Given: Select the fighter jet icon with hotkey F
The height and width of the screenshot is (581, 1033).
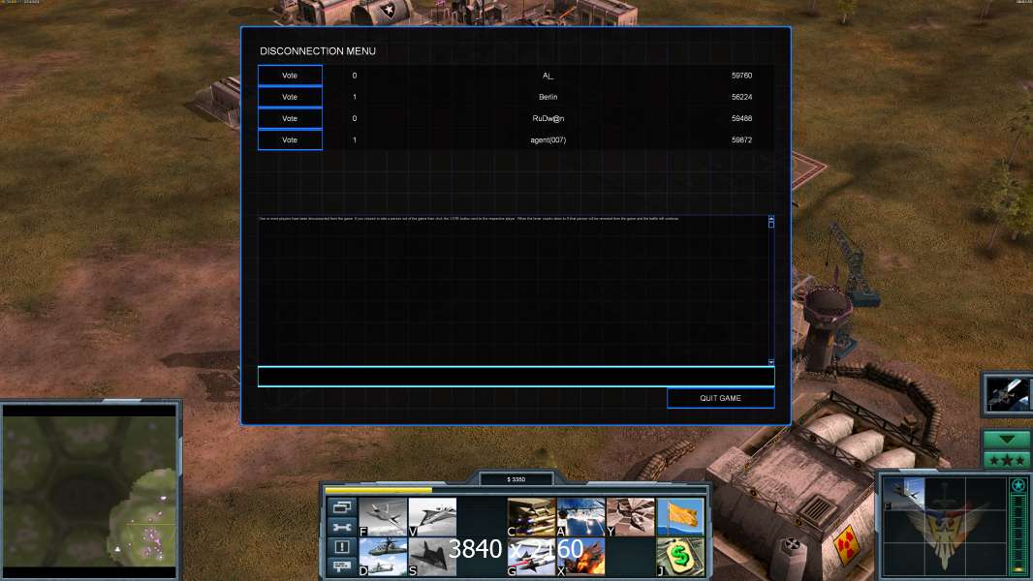Looking at the screenshot, I should pyautogui.click(x=383, y=516).
